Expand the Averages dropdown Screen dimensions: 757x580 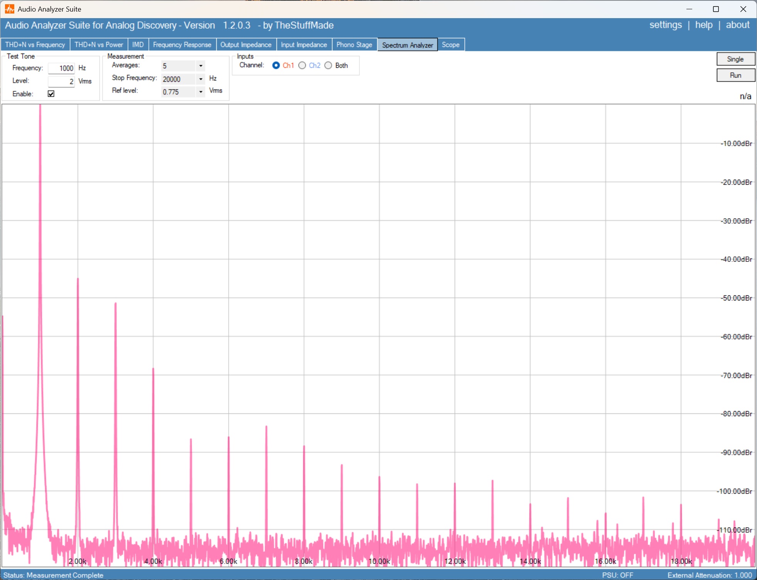[201, 66]
